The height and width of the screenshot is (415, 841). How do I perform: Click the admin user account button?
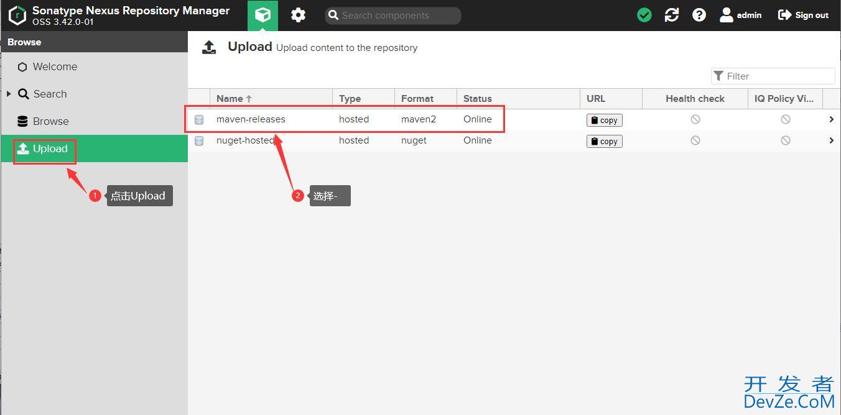(x=740, y=15)
